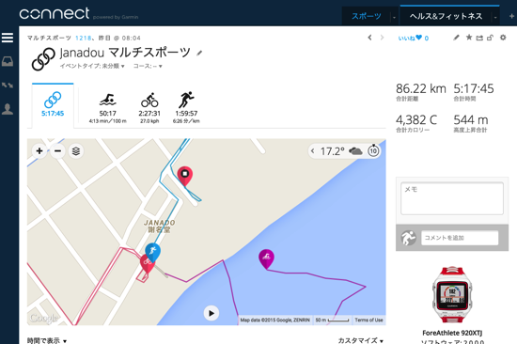Viewport: 517px width, 344px height.
Task: Open Terms of Use map link
Action: [x=368, y=320]
